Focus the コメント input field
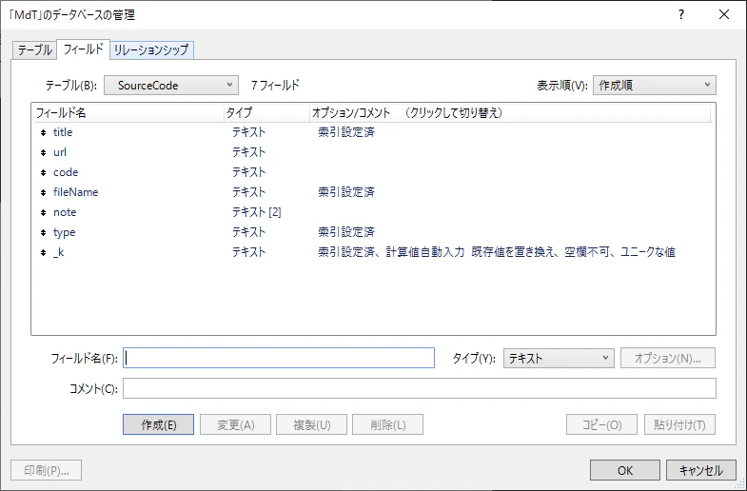Screen dimensions: 747x491 click(420, 388)
